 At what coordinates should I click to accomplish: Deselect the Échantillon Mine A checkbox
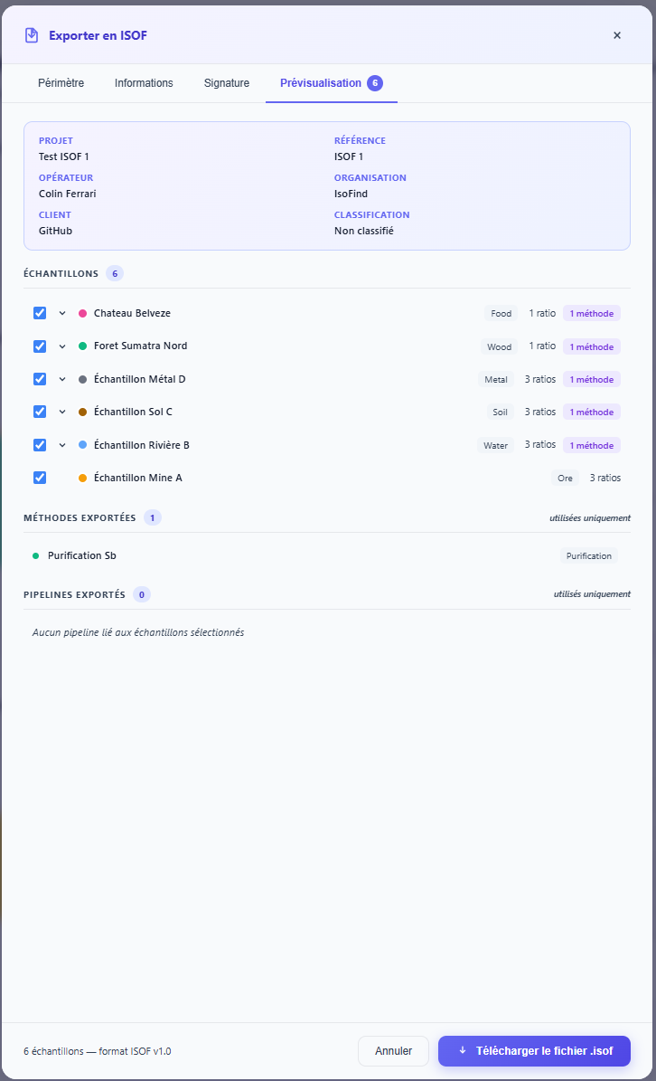pyautogui.click(x=40, y=478)
